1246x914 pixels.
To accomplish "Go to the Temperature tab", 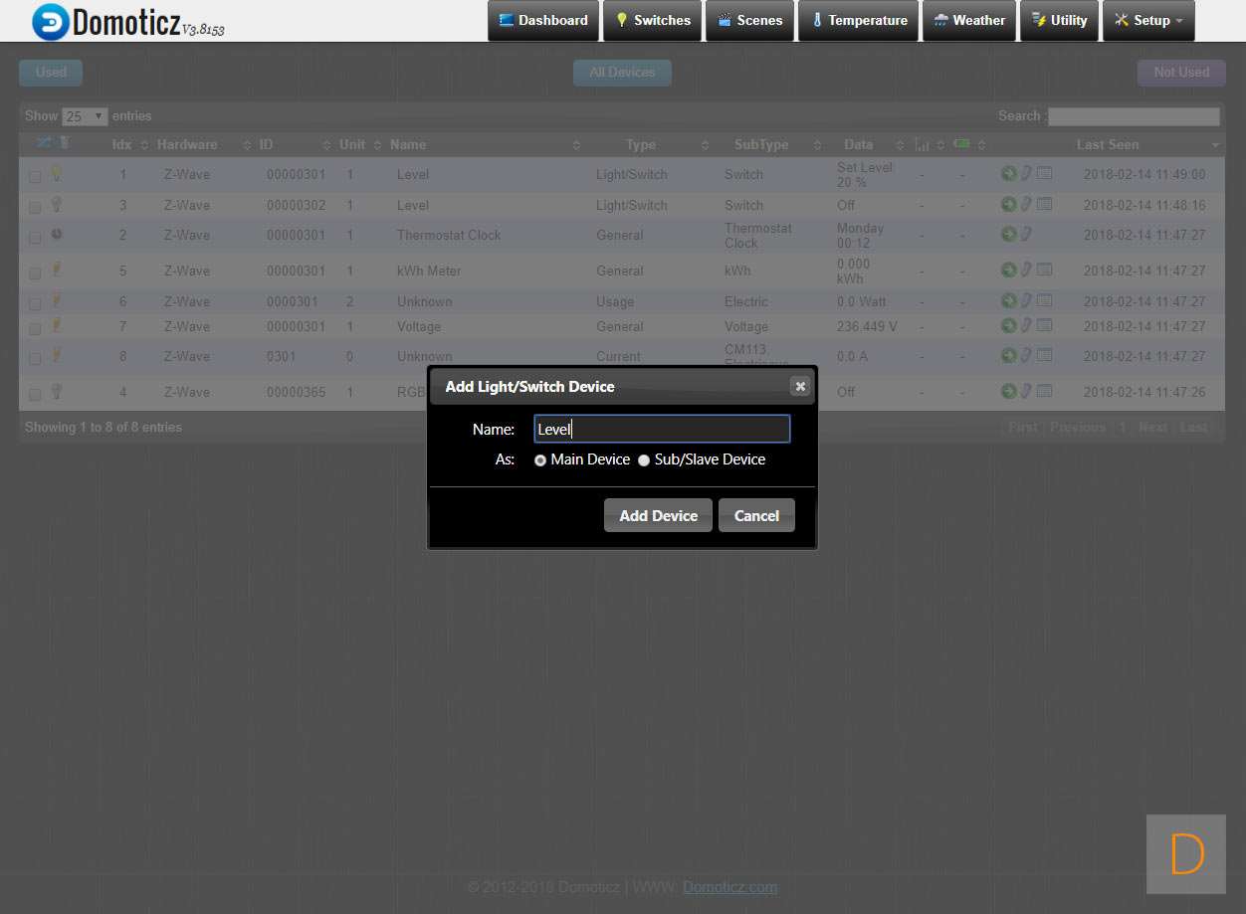I will tap(858, 21).
